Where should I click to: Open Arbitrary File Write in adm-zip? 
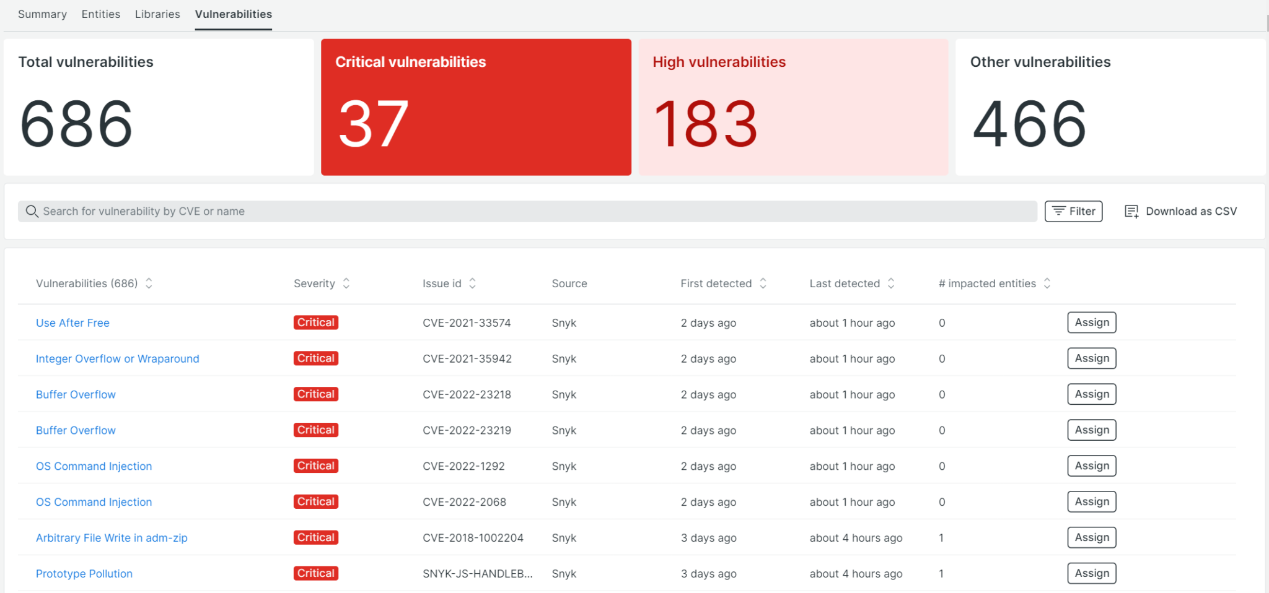(x=112, y=538)
